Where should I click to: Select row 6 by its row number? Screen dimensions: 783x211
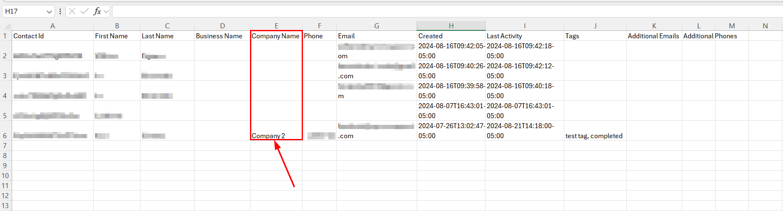(5, 136)
